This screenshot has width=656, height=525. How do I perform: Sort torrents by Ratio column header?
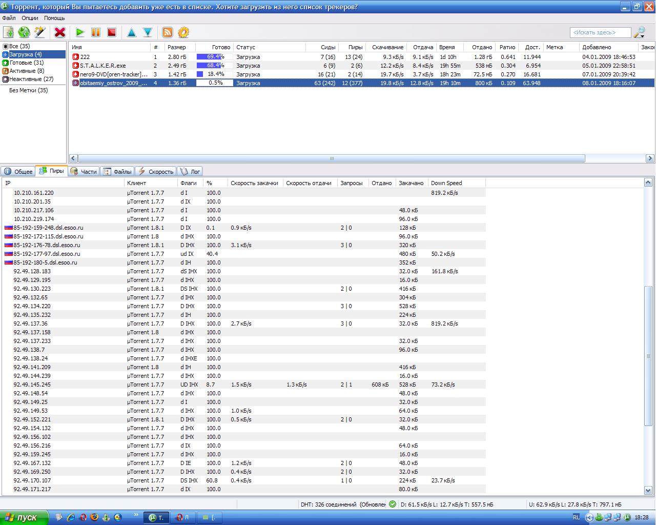pos(507,47)
